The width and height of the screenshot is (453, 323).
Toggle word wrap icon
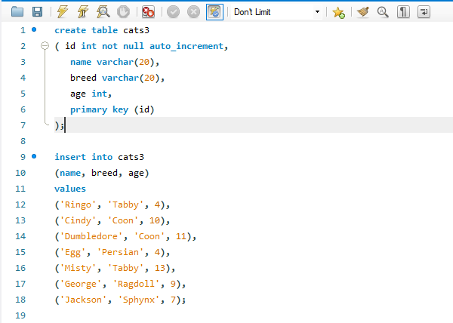(x=424, y=12)
